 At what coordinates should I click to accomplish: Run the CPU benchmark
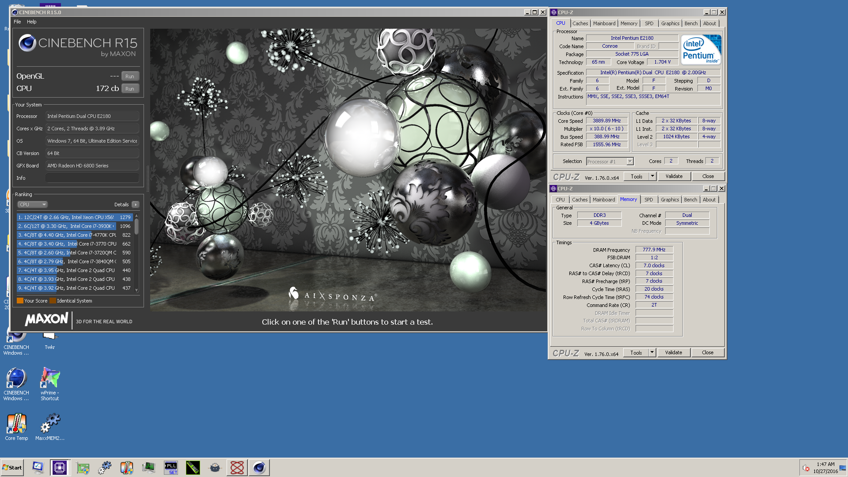pyautogui.click(x=130, y=88)
